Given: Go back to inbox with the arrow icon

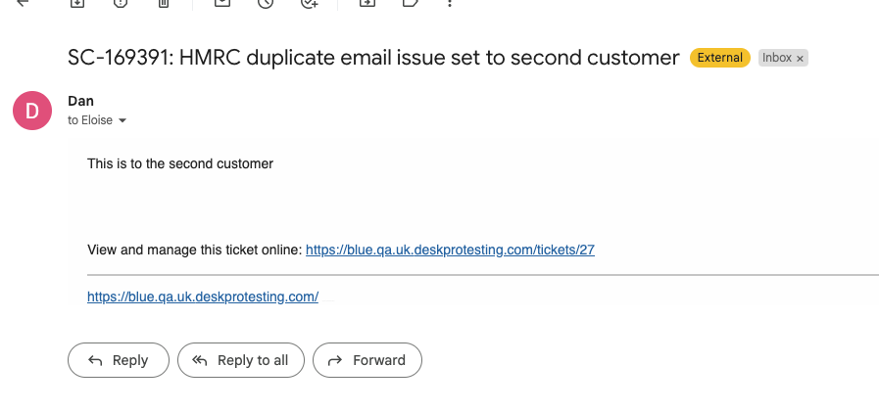Looking at the screenshot, I should (x=22, y=2).
